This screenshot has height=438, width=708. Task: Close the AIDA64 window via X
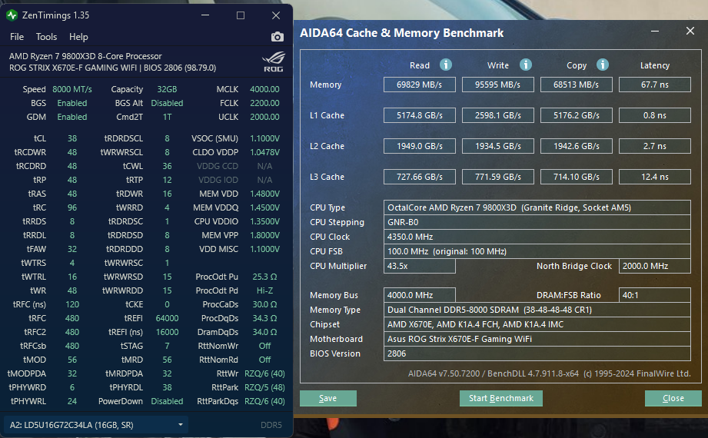690,32
